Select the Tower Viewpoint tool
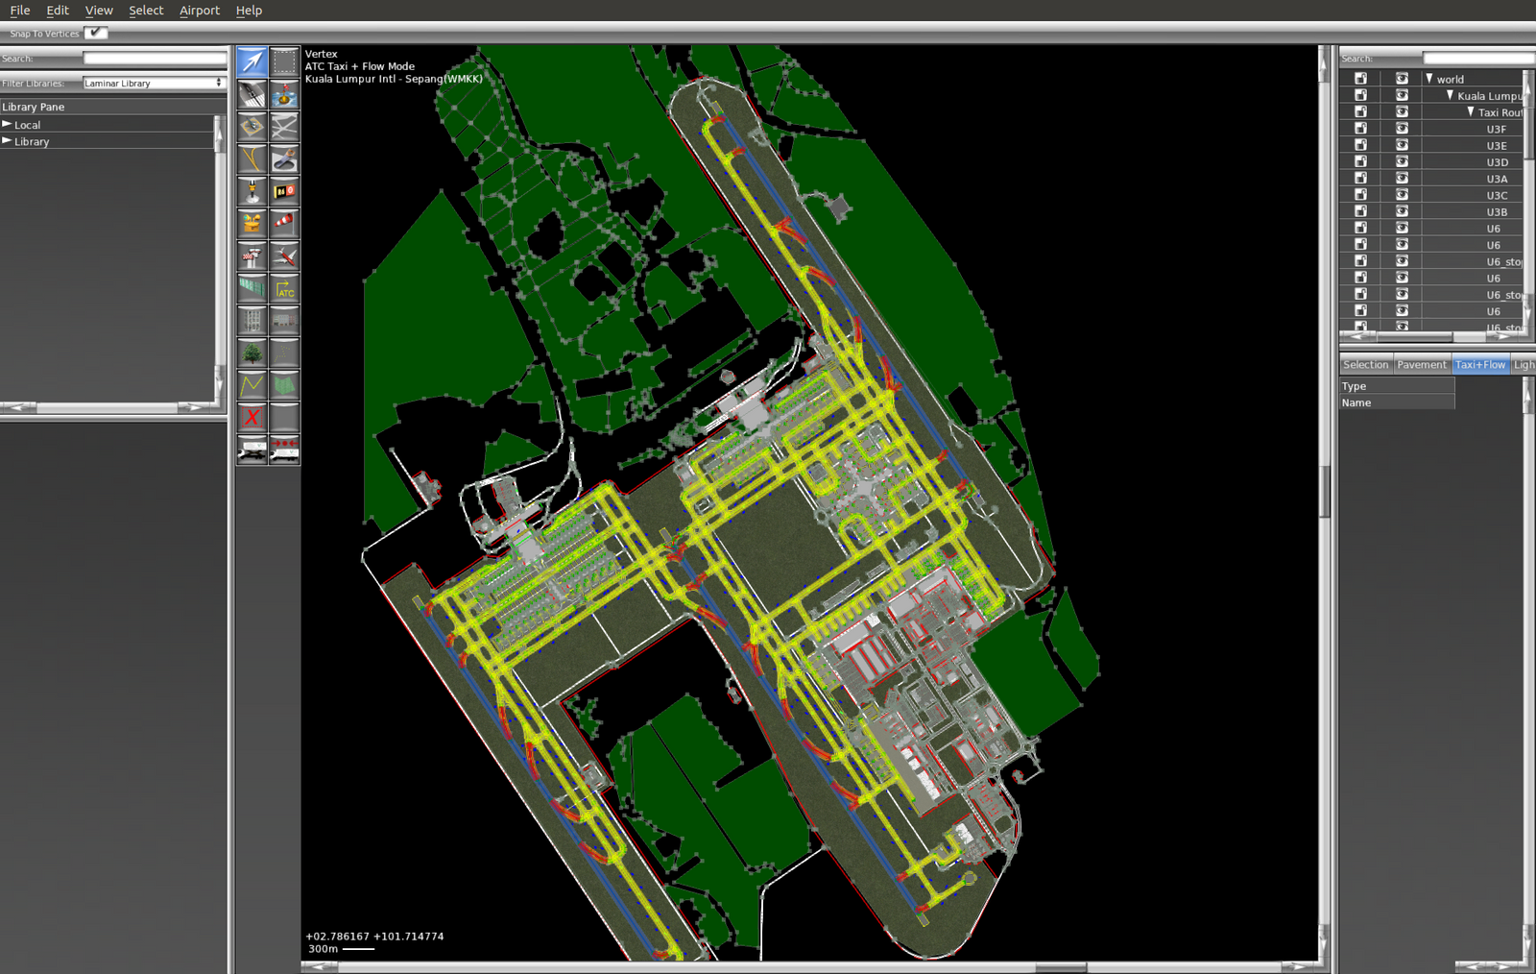The image size is (1536, 974). (x=252, y=256)
